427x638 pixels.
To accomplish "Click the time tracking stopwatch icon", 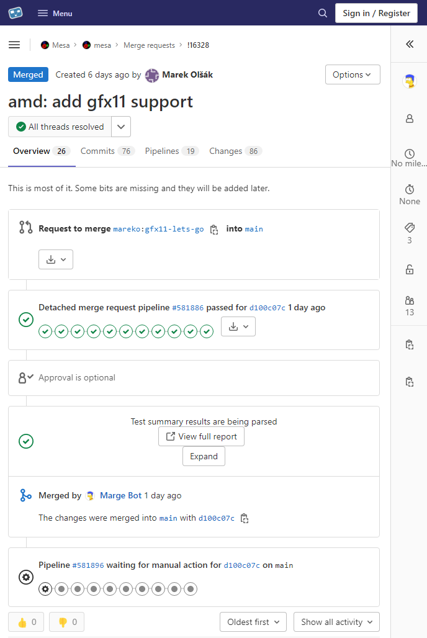I will click(409, 189).
